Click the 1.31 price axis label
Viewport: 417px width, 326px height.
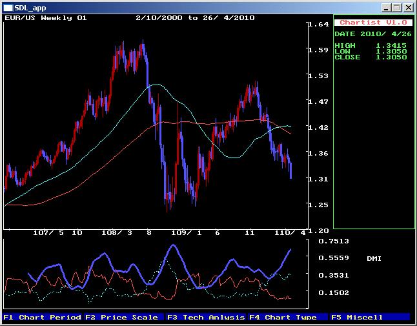click(319, 179)
